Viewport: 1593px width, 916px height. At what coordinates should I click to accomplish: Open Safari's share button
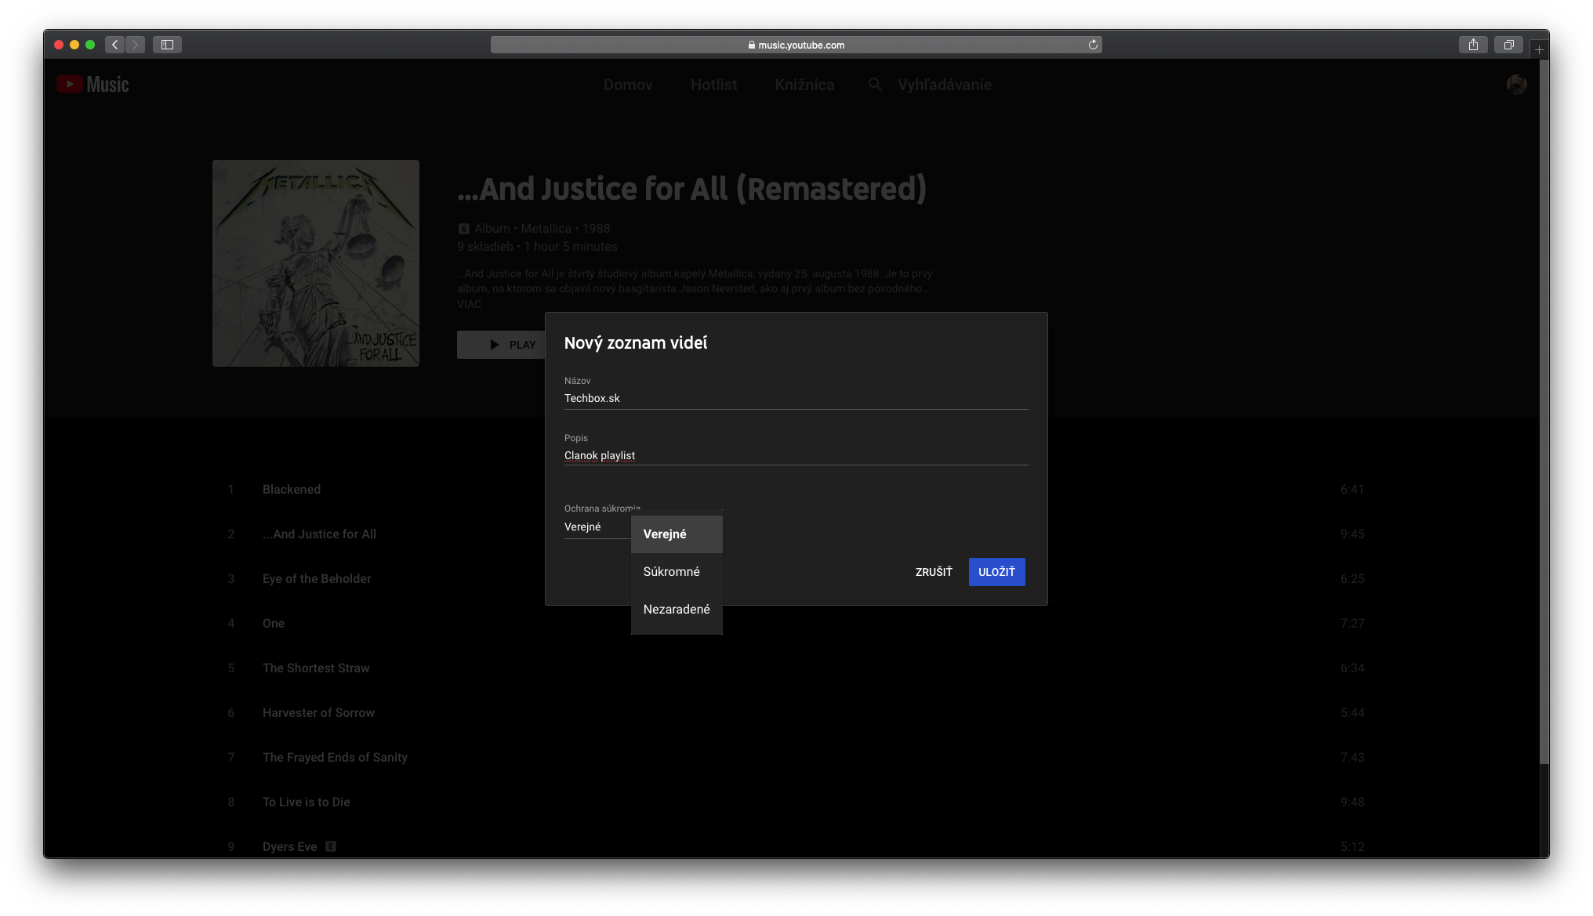point(1473,45)
